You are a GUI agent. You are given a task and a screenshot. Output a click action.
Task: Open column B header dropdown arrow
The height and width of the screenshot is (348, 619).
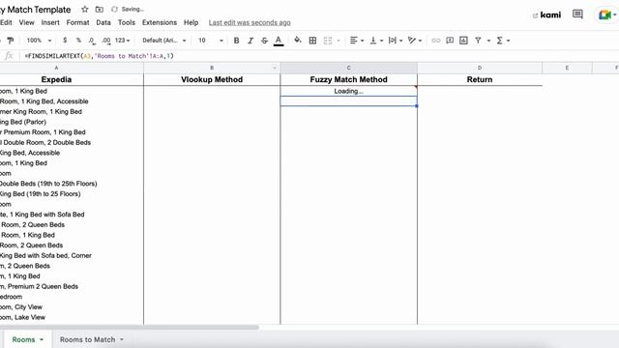tap(275, 68)
